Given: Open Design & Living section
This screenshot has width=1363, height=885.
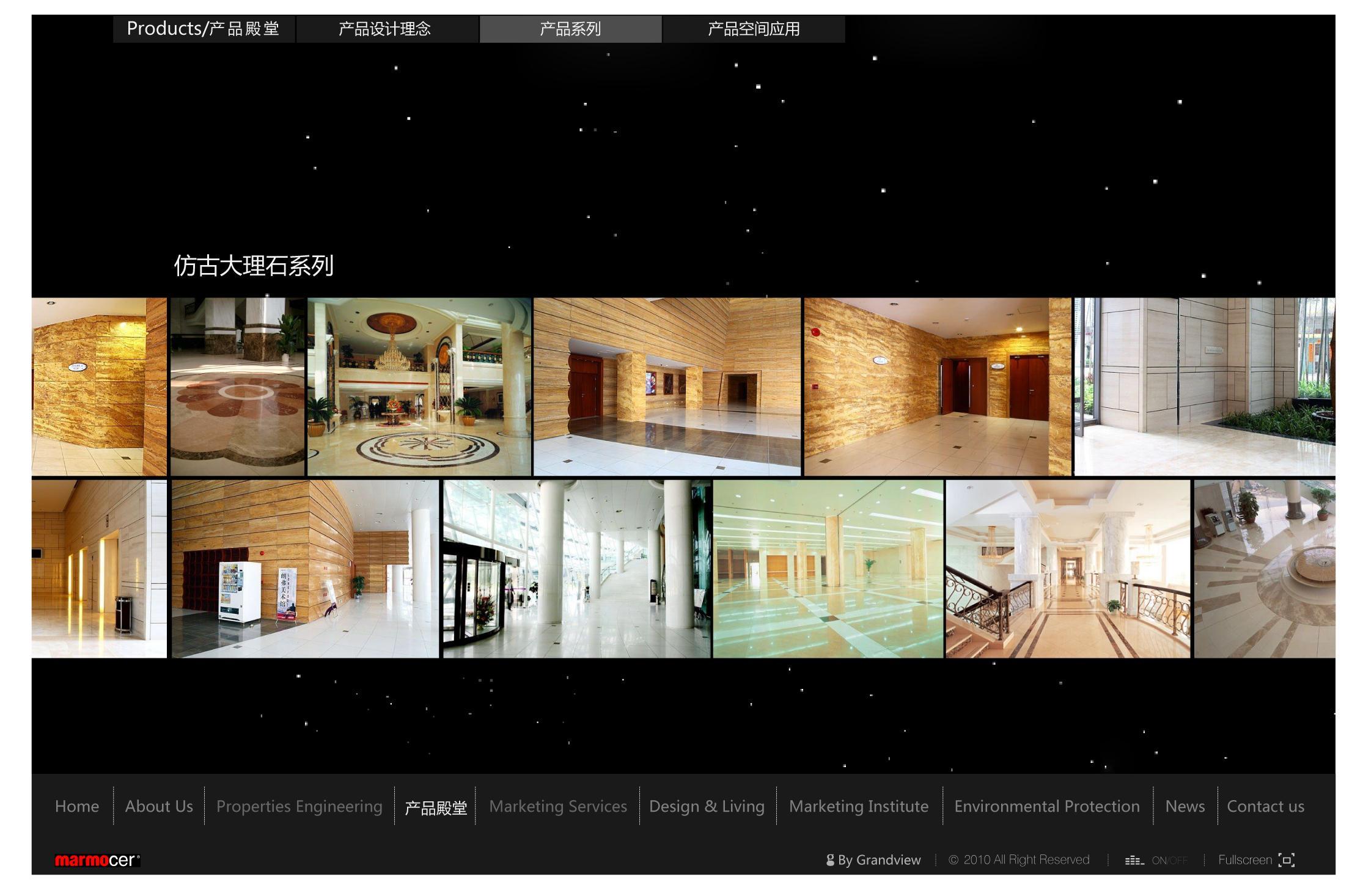Looking at the screenshot, I should coord(707,806).
